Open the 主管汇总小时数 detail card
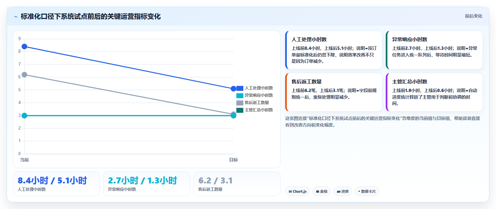This screenshot has width=496, height=209. point(434,92)
